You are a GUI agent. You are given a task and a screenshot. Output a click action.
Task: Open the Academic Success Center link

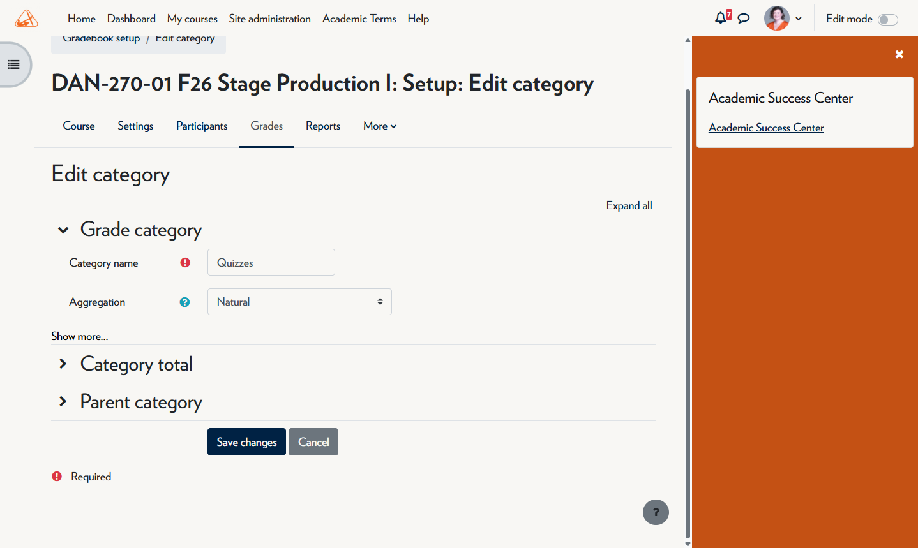[x=766, y=128]
